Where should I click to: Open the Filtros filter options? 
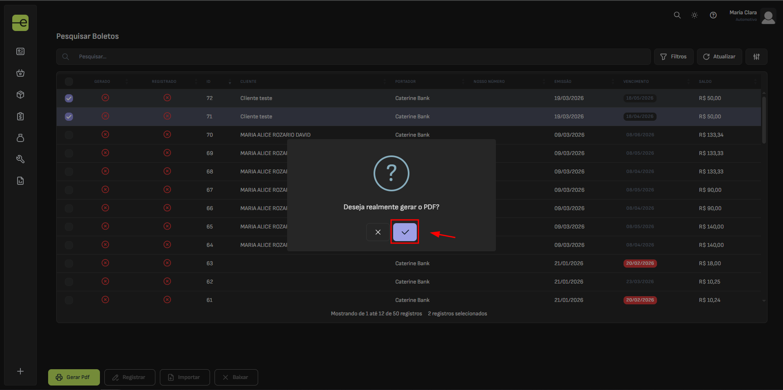(x=673, y=57)
